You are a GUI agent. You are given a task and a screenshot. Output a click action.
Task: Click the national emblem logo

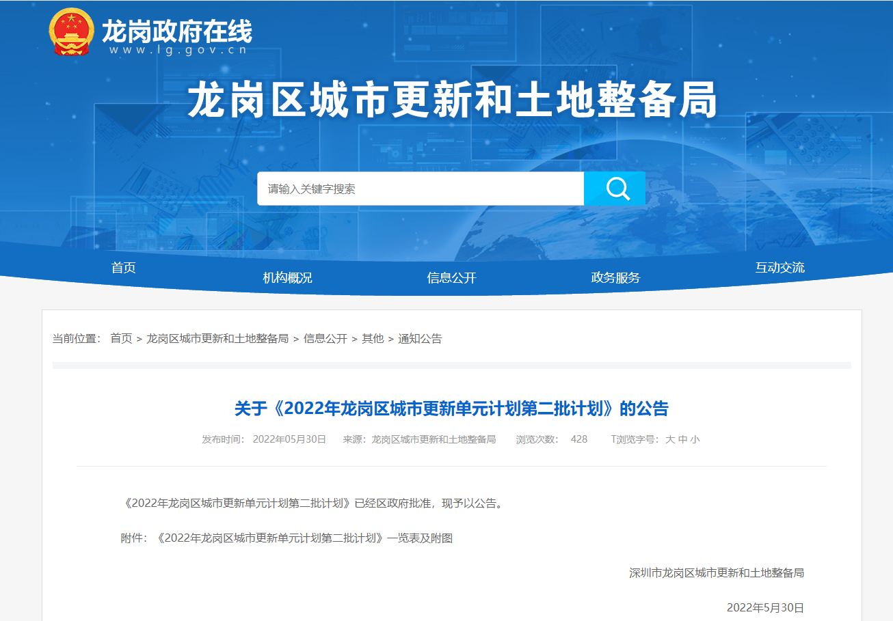[71, 32]
